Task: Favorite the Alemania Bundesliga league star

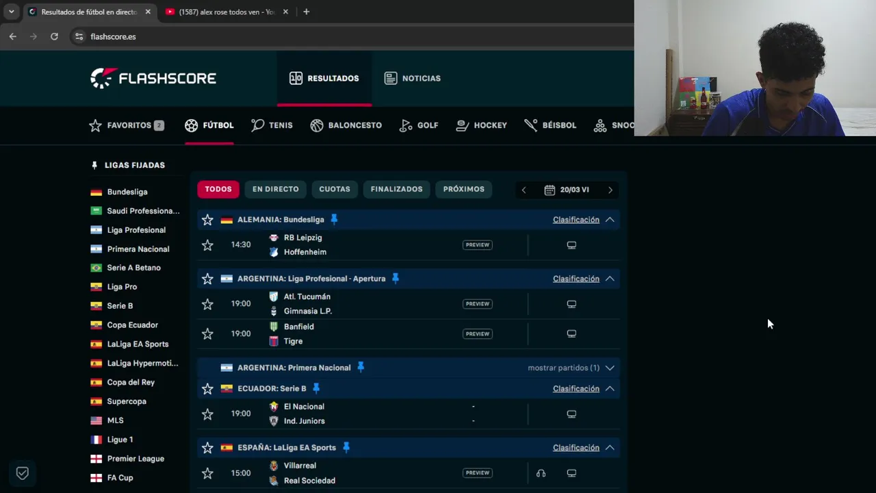Action: (x=207, y=220)
